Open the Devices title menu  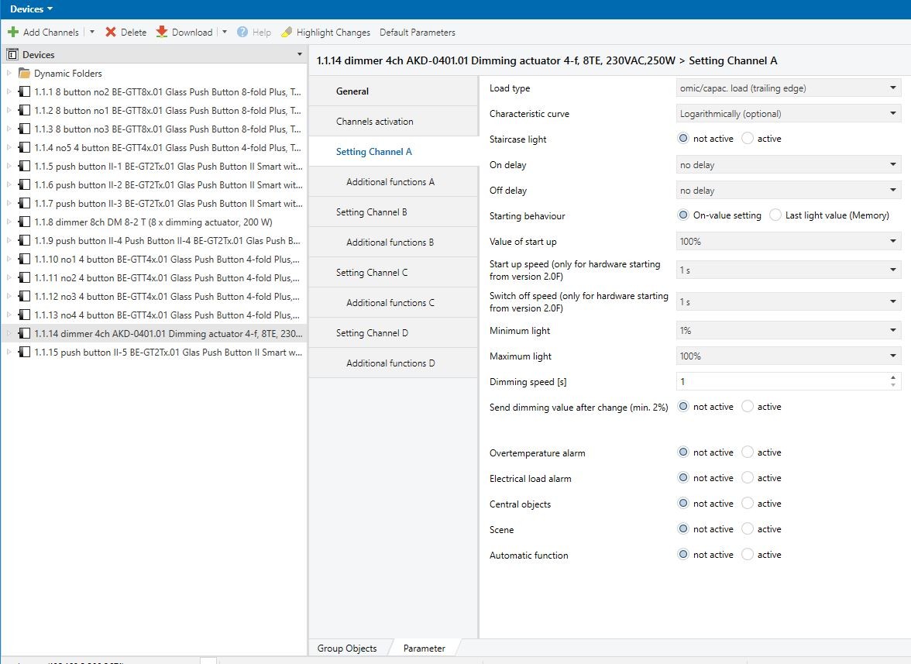tap(32, 9)
